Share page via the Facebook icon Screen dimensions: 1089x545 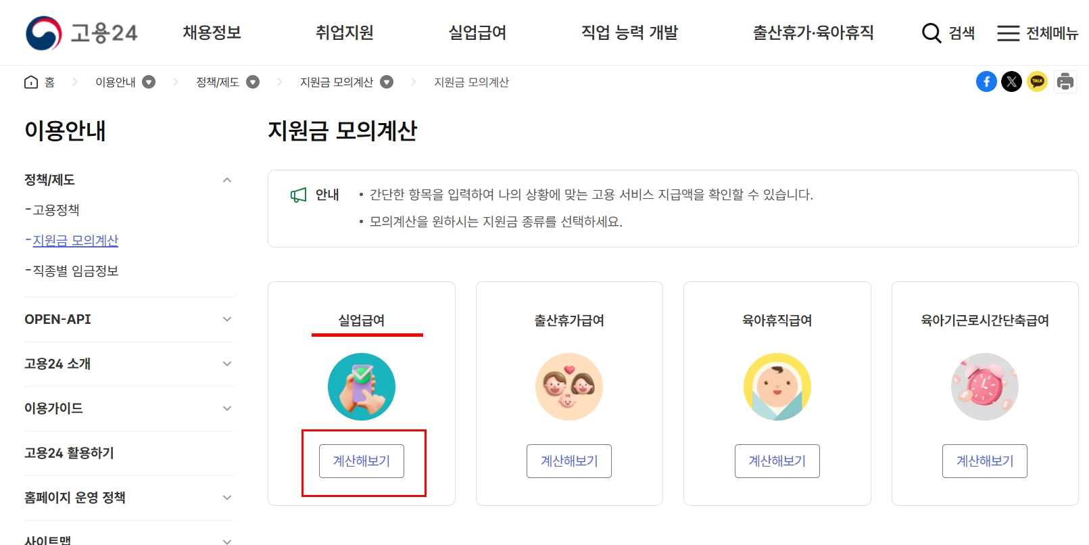tap(986, 81)
